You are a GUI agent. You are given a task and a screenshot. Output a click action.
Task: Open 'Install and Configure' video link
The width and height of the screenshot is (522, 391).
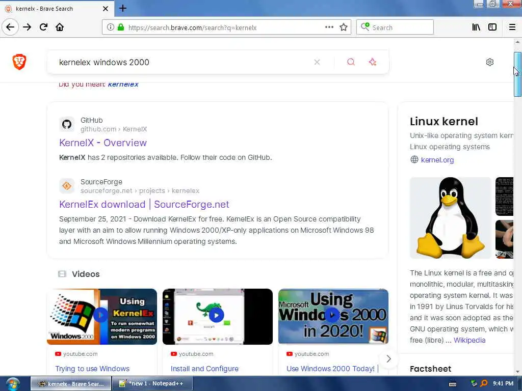[x=204, y=369]
